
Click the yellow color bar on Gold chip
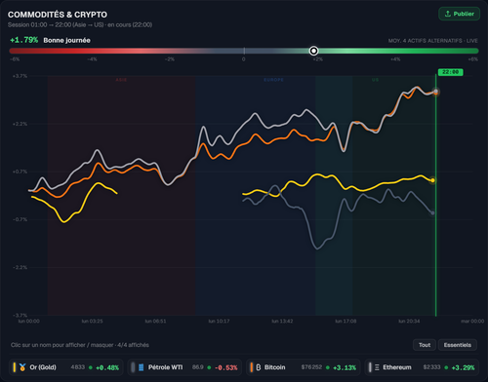pos(15,367)
